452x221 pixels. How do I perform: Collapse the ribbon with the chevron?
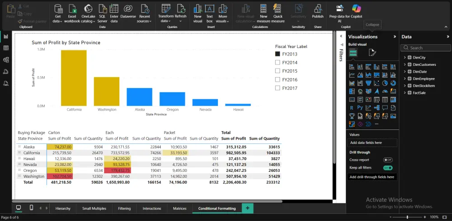click(x=446, y=27)
